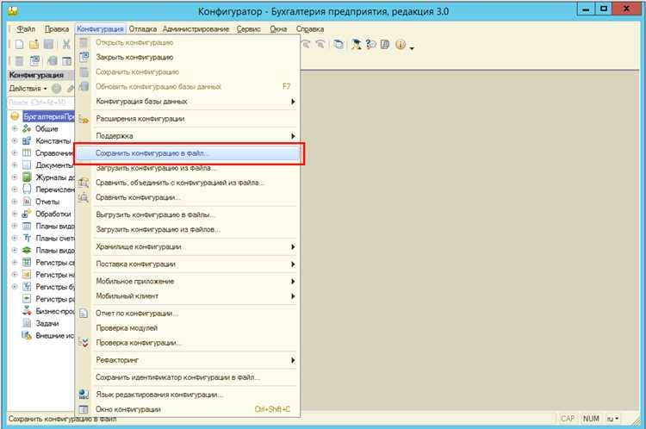
Task: Choose Загрузить конфигурацию из файла...
Action: tap(188, 168)
